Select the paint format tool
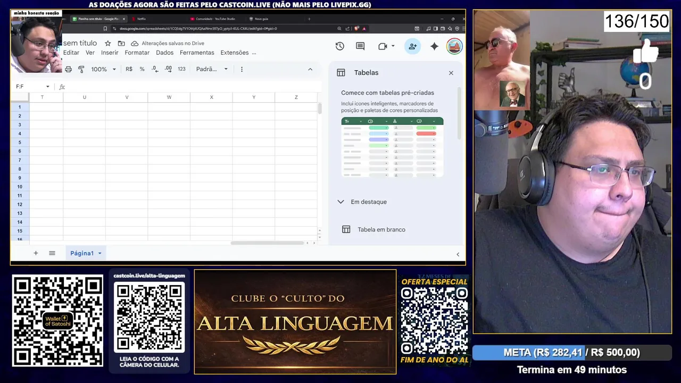 [x=81, y=69]
